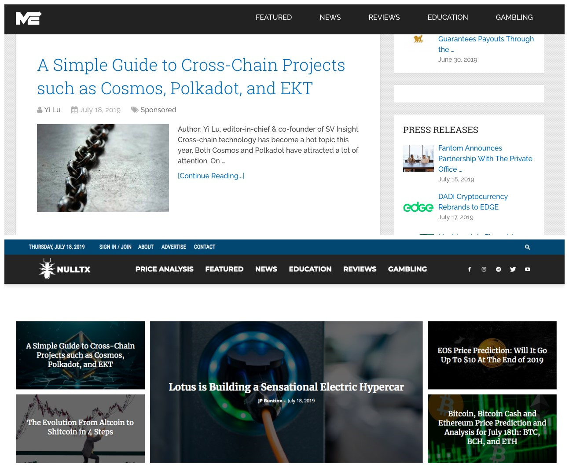Open the ADVERTISE link in blue bar
Image resolution: width=569 pixels, height=475 pixels.
(174, 247)
